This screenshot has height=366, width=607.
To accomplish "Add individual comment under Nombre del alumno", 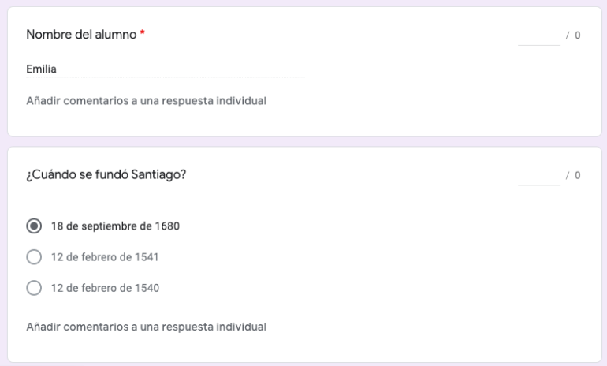I will (x=146, y=101).
